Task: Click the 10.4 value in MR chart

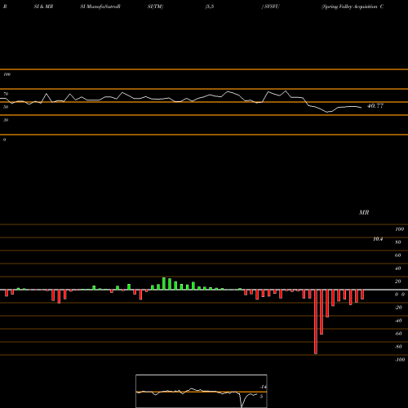Action: 378,239
